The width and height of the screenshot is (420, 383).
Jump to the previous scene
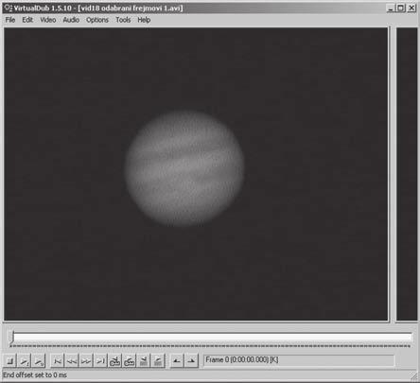144,360
